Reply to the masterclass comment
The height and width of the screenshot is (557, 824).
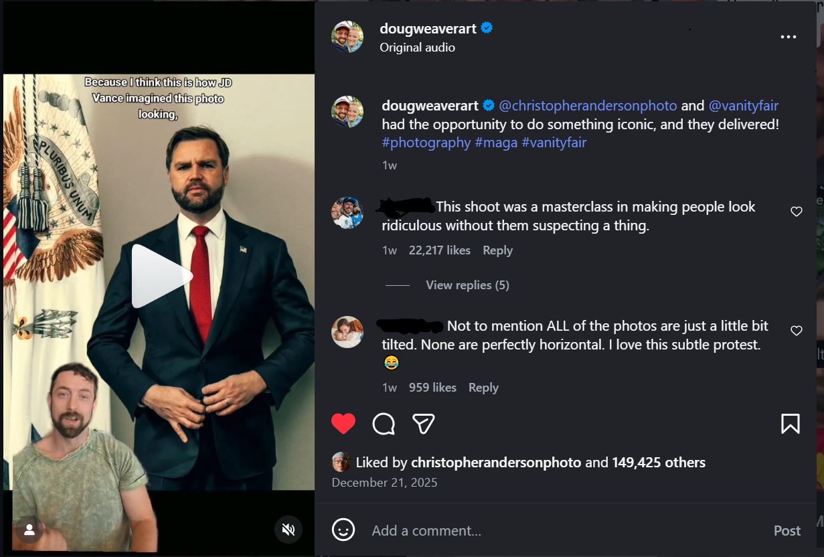point(497,250)
